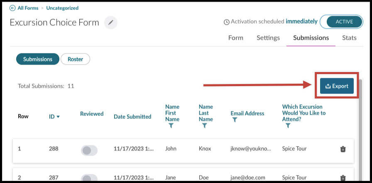Click the Email Address column header
This screenshot has height=183, width=372.
pyautogui.click(x=247, y=113)
